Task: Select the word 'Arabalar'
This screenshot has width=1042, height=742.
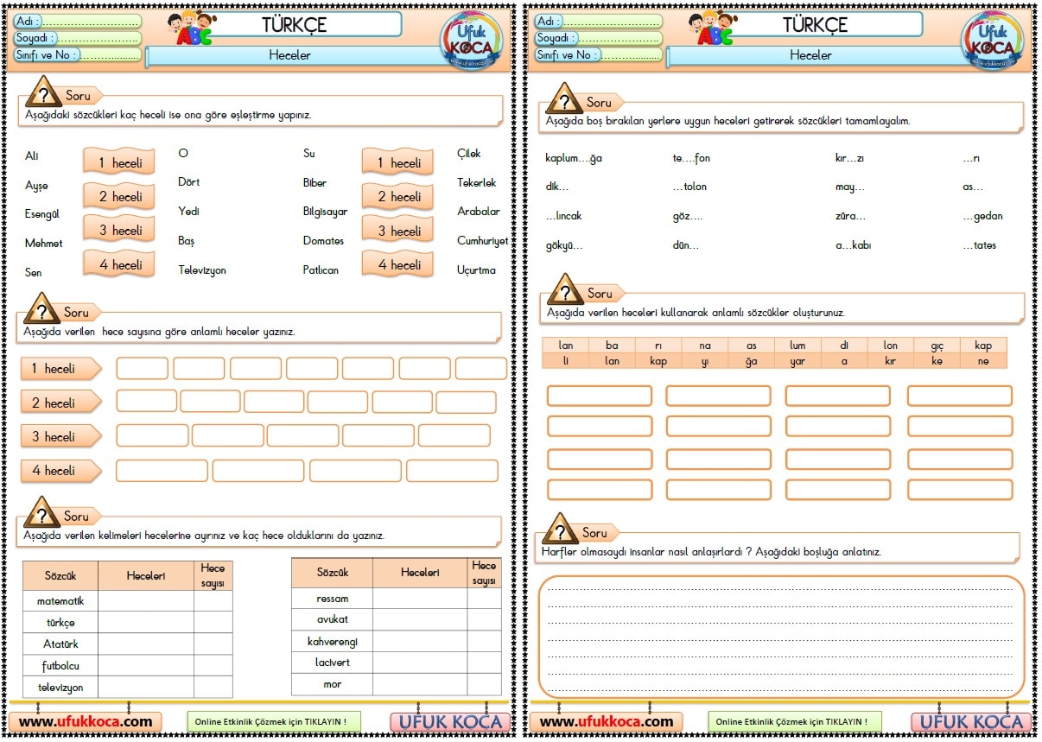Action: point(479,212)
